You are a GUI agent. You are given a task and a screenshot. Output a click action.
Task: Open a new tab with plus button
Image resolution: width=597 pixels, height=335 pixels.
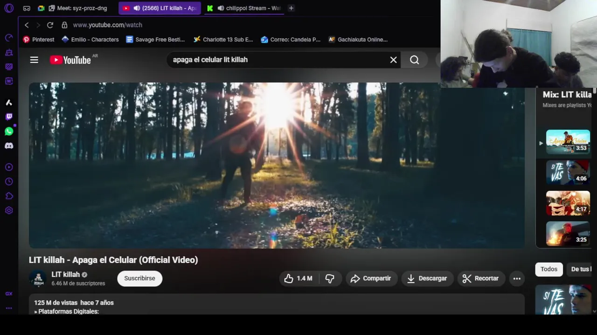[x=291, y=8]
